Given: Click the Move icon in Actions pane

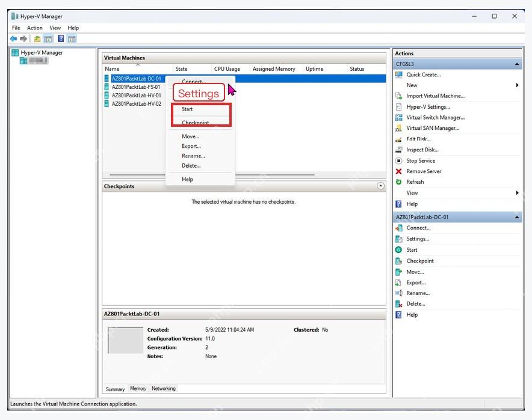Looking at the screenshot, I should 399,272.
